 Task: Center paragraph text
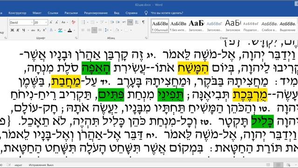[x=88, y=30]
